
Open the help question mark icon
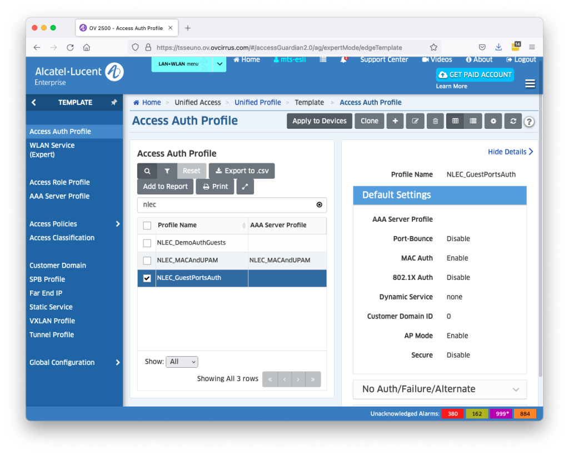(x=529, y=122)
